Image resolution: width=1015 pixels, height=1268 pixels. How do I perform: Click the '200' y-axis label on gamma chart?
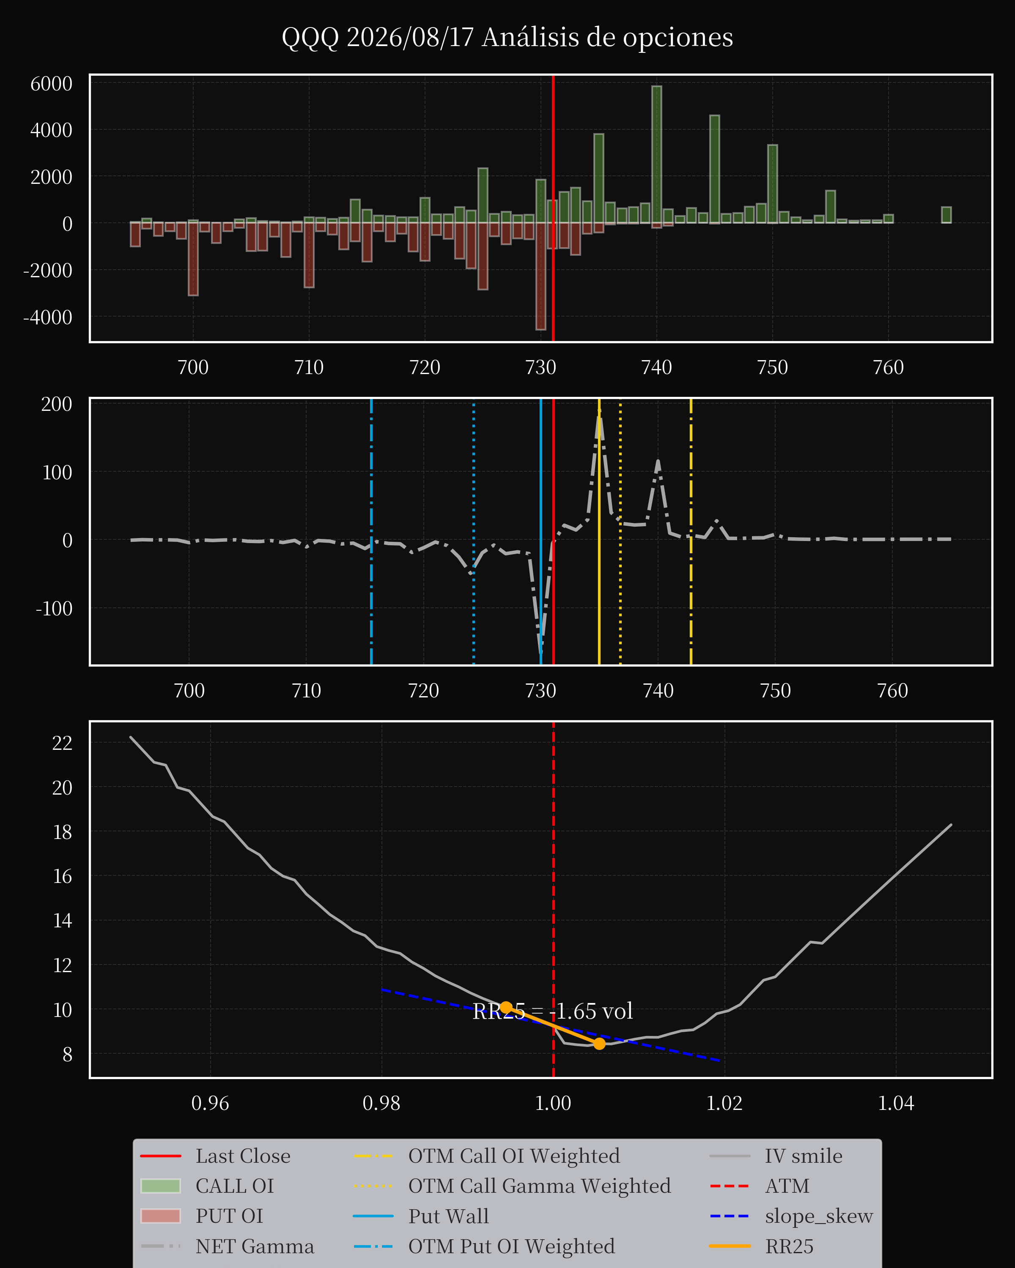(57, 404)
